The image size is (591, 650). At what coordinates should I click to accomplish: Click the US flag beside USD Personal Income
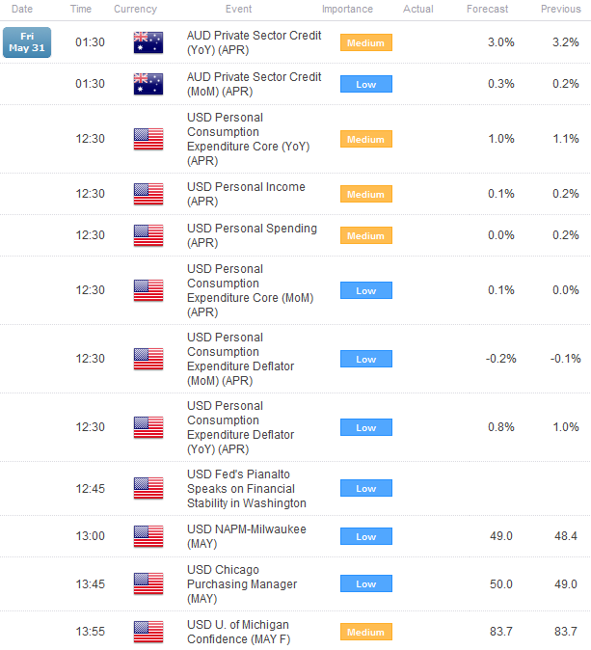tap(148, 194)
